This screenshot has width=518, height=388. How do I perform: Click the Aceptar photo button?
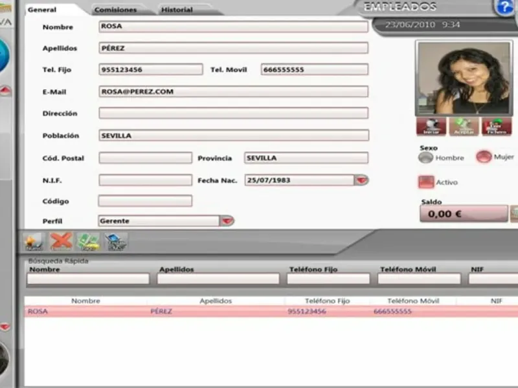pos(464,126)
